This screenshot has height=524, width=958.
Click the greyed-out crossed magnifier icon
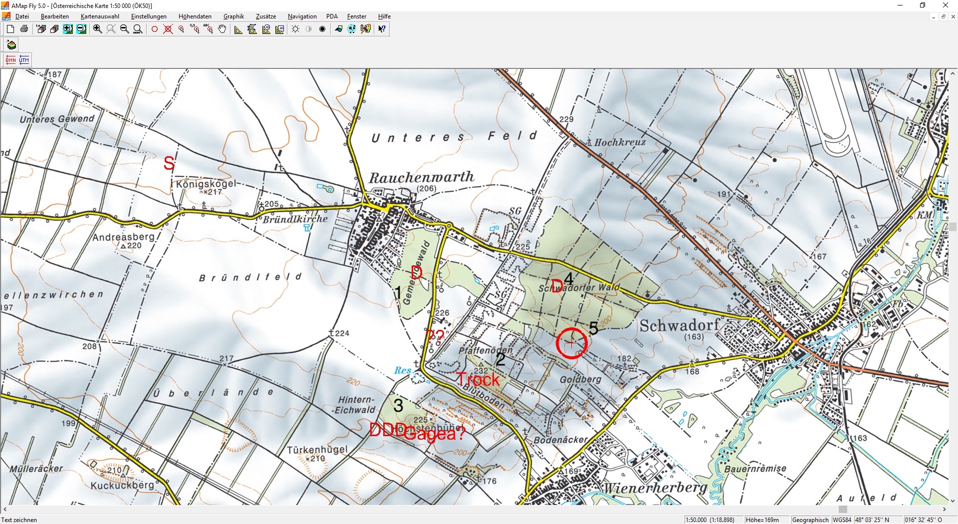pos(111,29)
